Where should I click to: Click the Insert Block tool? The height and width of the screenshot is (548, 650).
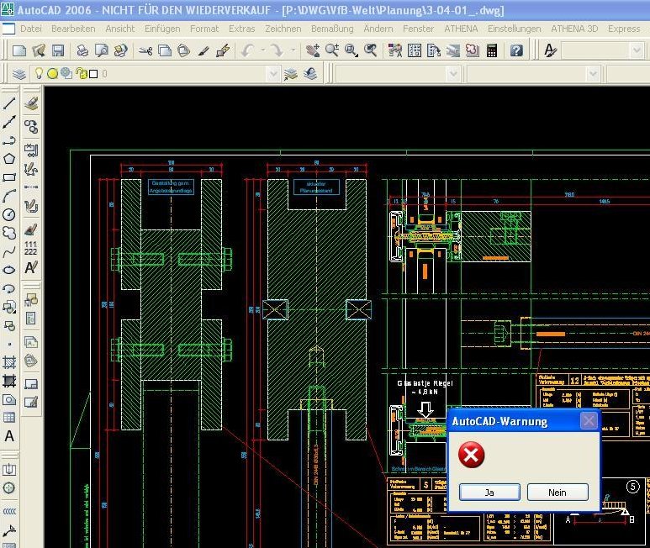coord(9,307)
